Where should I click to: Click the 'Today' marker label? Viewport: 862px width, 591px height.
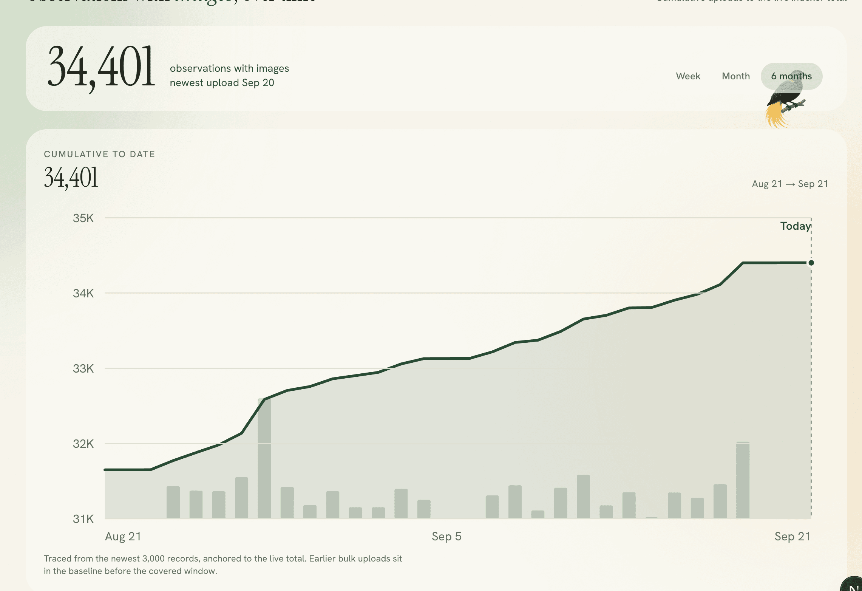click(x=795, y=226)
